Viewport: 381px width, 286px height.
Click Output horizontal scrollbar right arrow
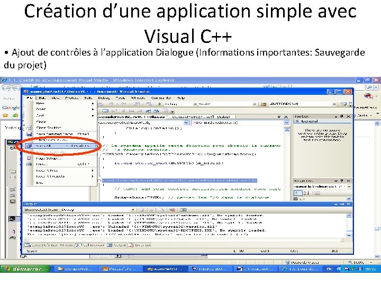click(x=343, y=240)
